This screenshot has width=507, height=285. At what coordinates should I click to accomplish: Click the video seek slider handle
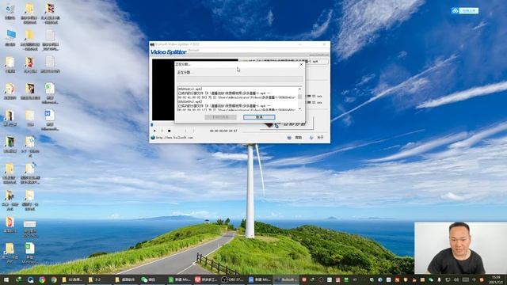tap(152, 125)
